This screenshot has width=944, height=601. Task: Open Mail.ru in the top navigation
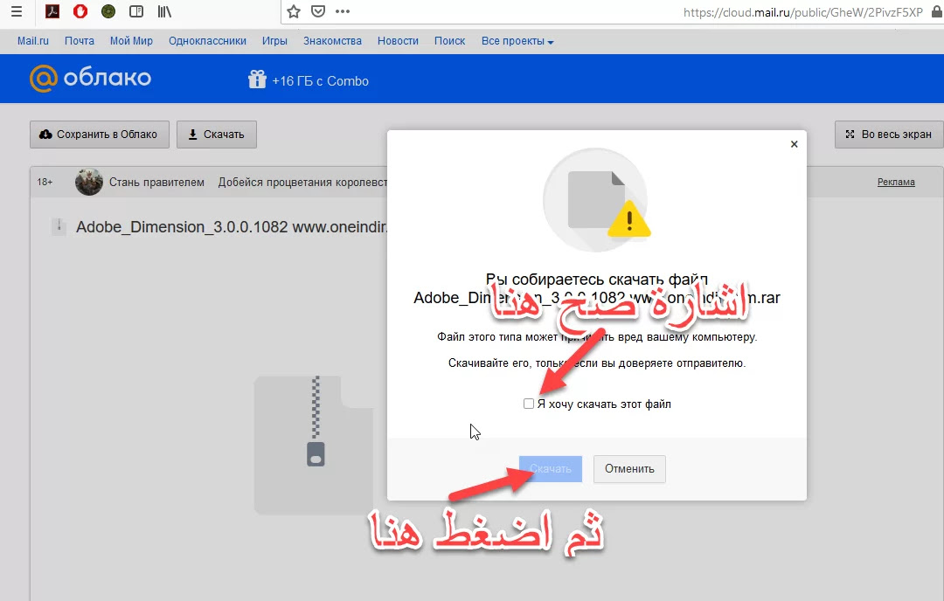click(x=32, y=41)
